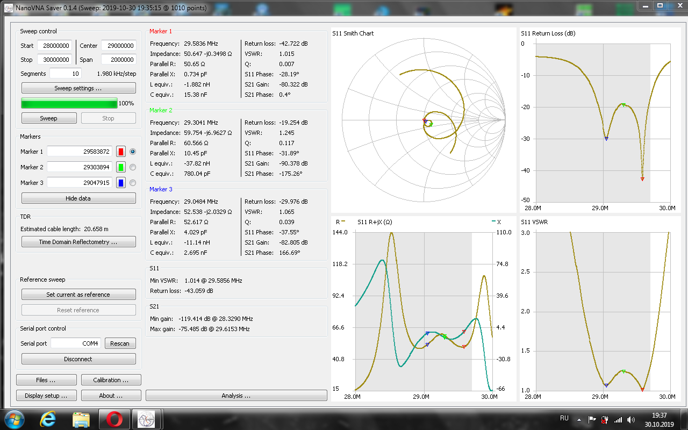Click the Calibration button
The width and height of the screenshot is (688, 430).
tap(111, 380)
